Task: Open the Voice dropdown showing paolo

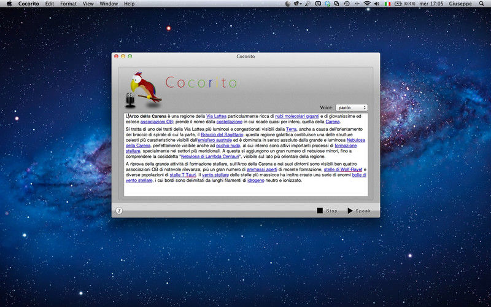Action: [x=352, y=107]
